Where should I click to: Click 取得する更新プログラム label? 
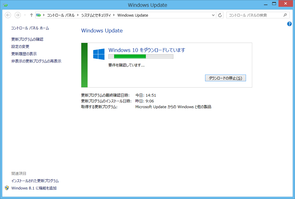99,107
